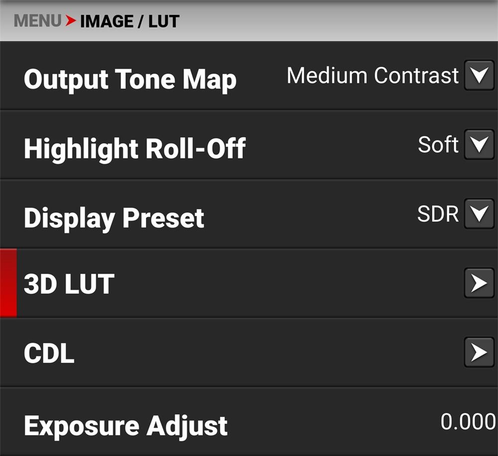Viewport: 498px width, 456px height.
Task: Open the CDL menu item
Action: pyautogui.click(x=49, y=353)
